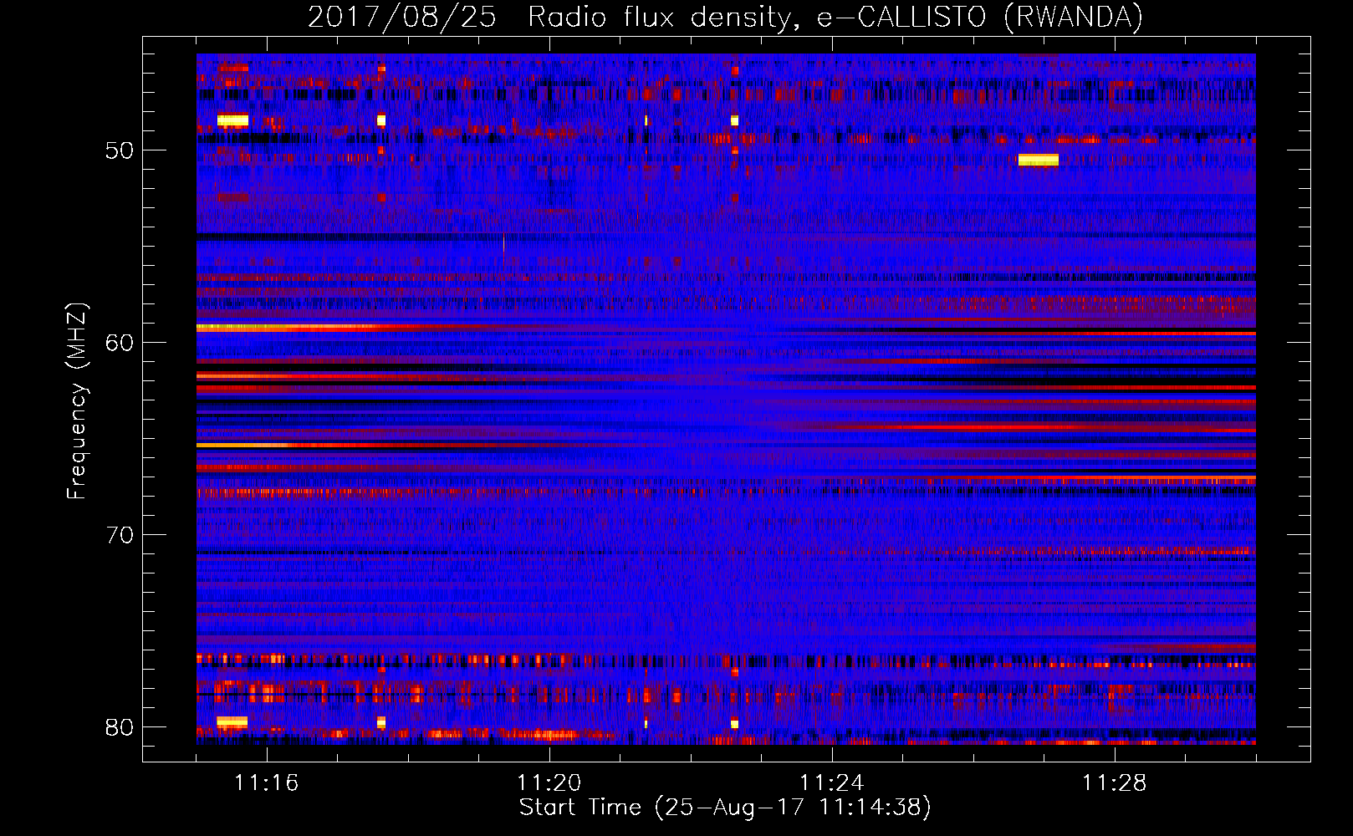Click the 11:20 time tick label

click(x=549, y=782)
